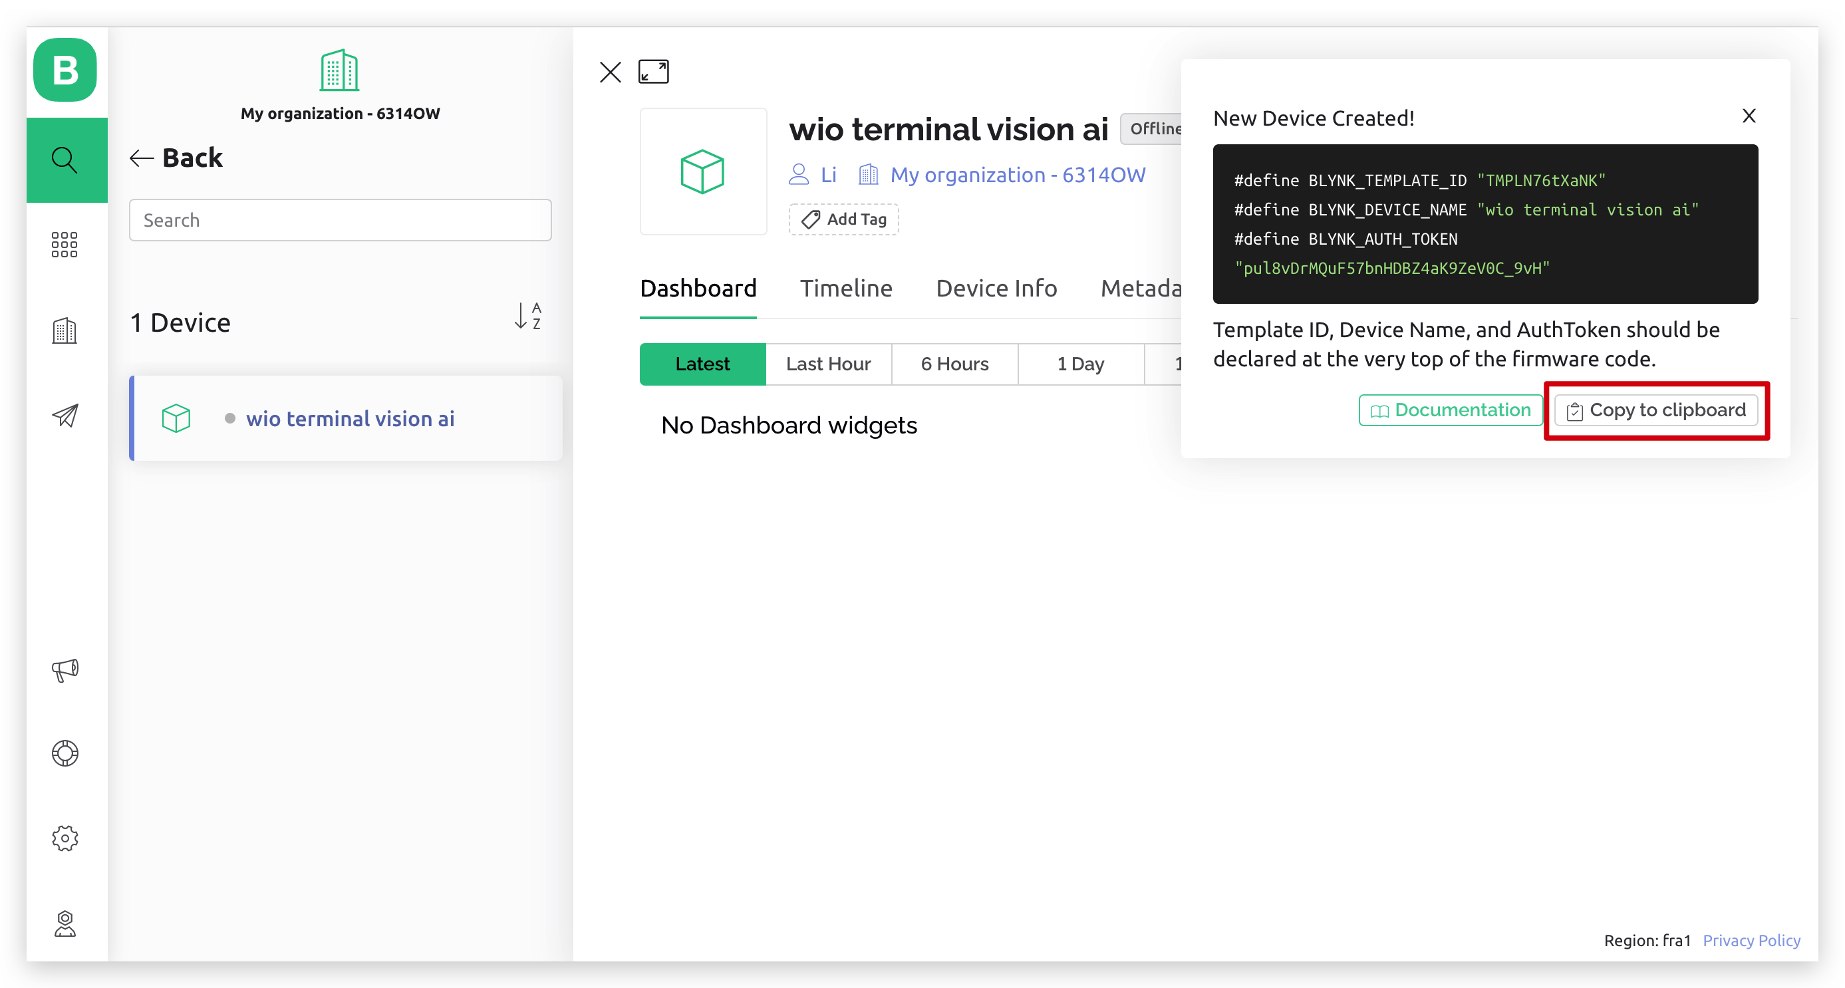
Task: Switch to the Dashboard tab
Action: tap(698, 289)
